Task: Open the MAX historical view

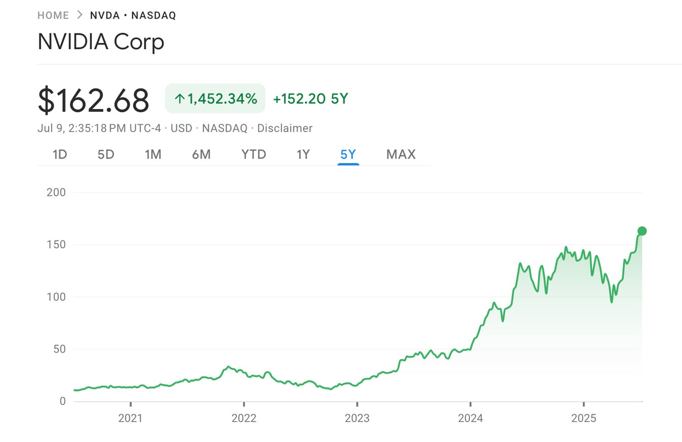Action: pos(401,155)
